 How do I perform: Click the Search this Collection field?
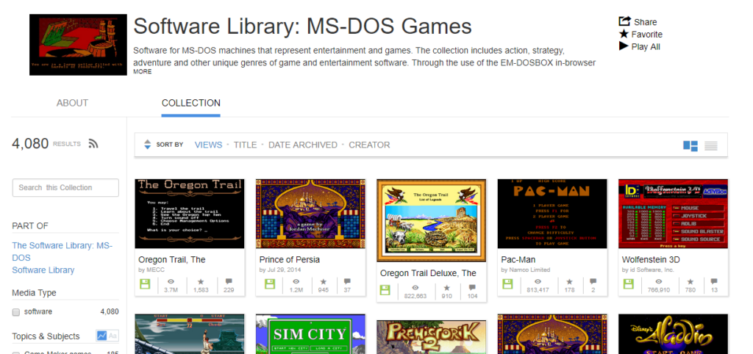pos(65,187)
